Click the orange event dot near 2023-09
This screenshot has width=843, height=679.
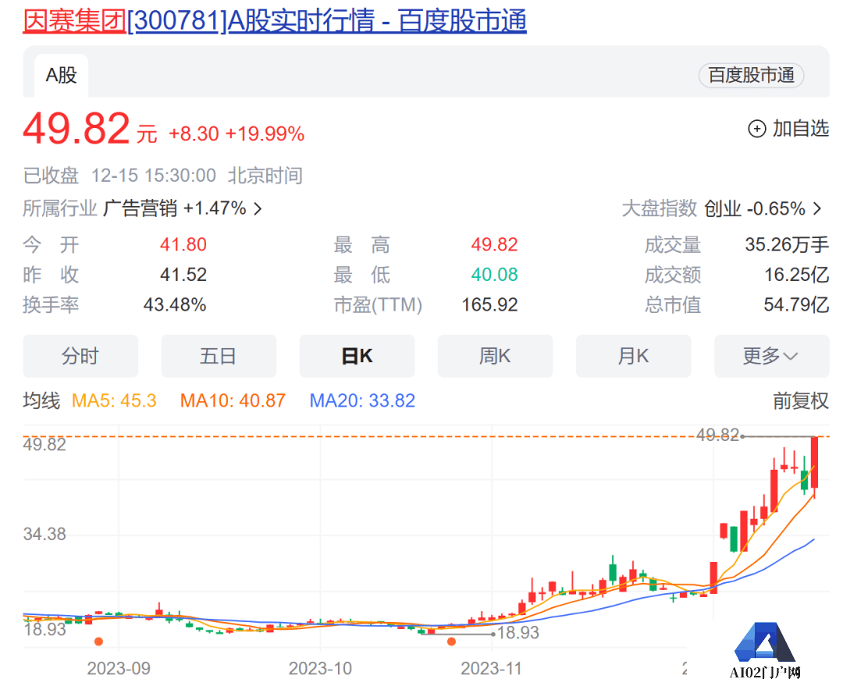click(x=98, y=642)
